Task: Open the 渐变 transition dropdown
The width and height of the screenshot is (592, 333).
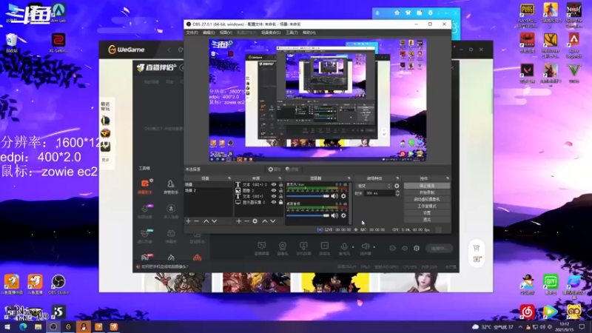Action: (374, 186)
